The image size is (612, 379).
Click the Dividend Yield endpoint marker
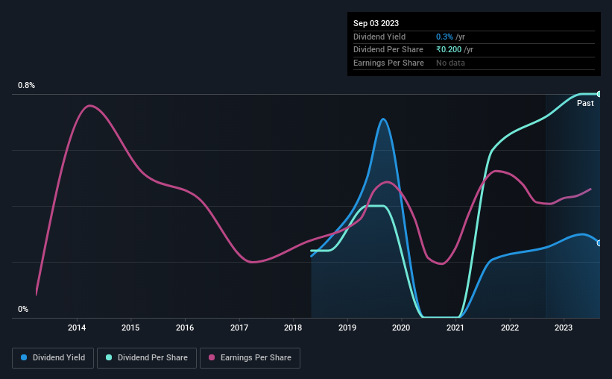[599, 243]
